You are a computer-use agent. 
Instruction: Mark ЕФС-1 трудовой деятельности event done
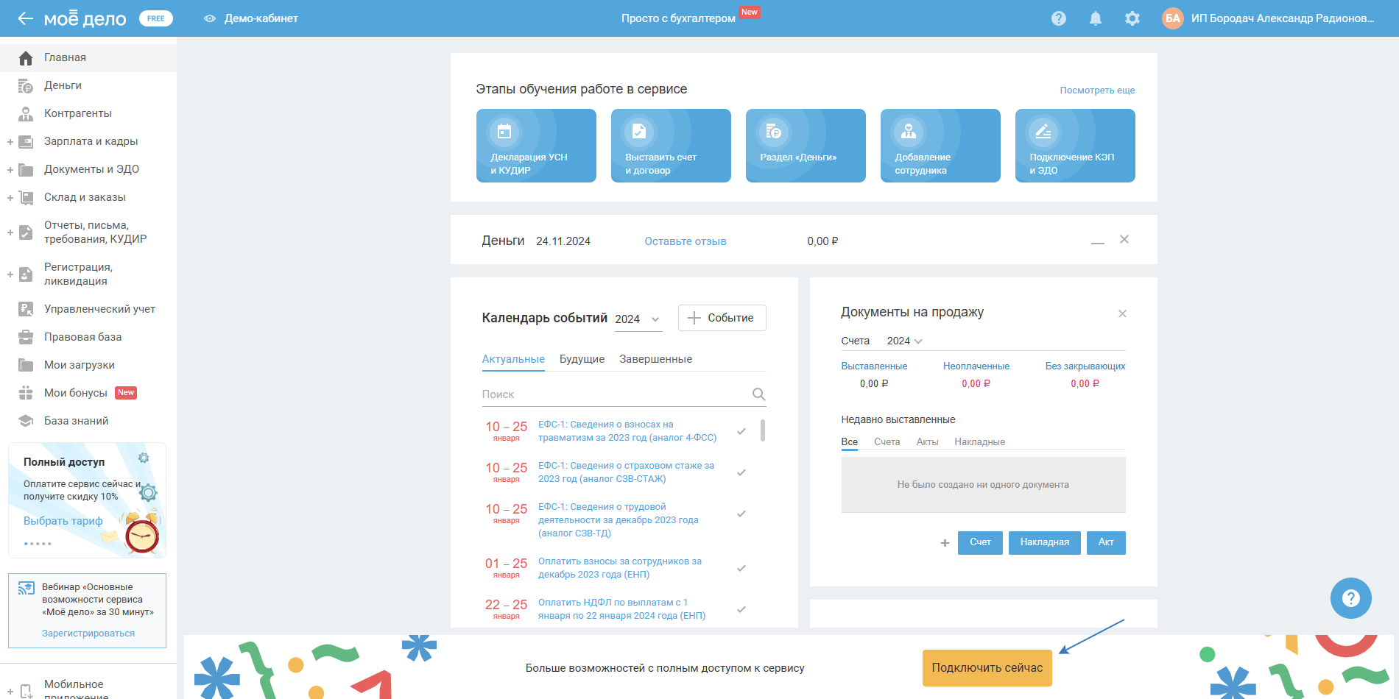741,514
